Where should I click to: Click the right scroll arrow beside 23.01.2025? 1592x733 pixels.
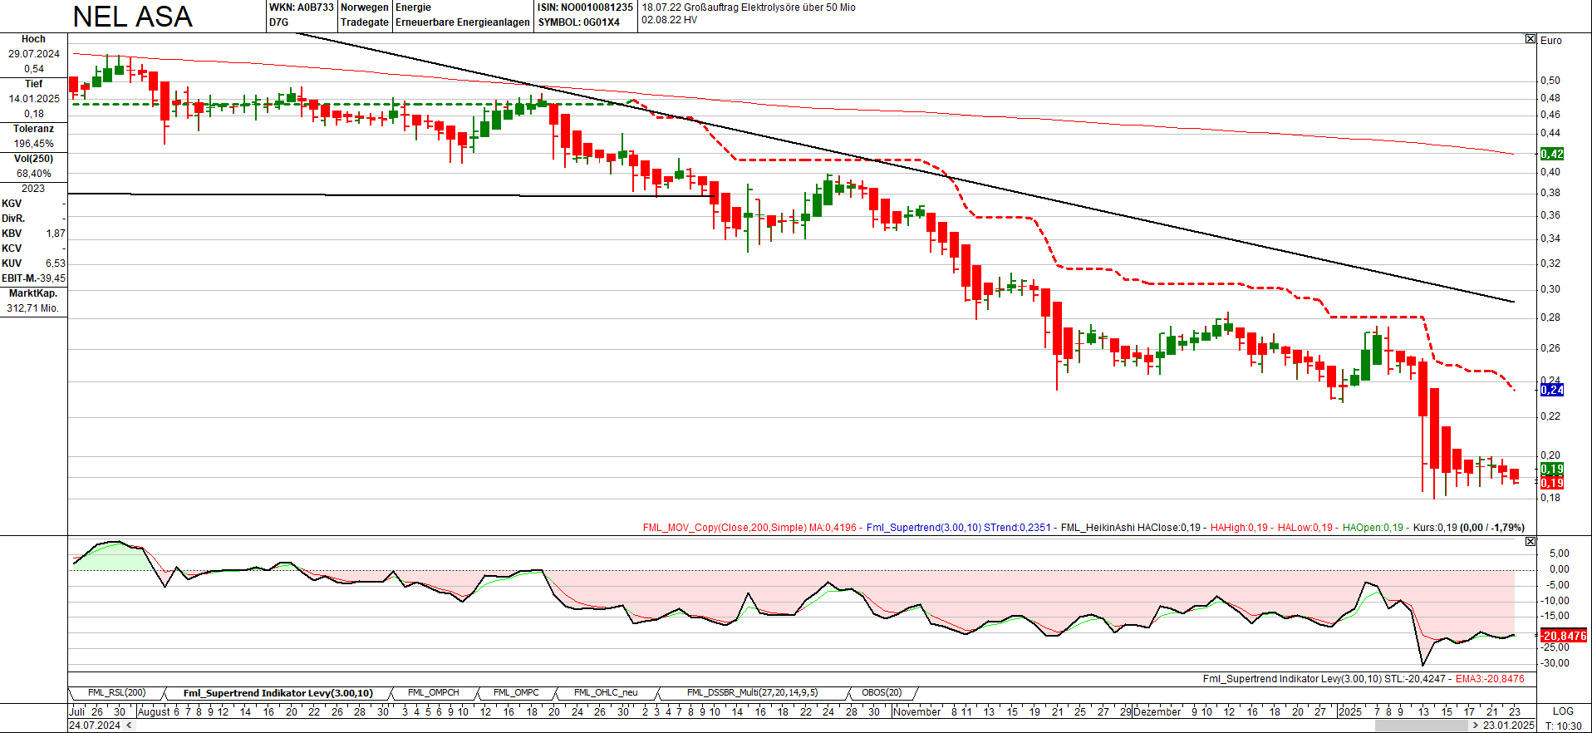[1475, 726]
